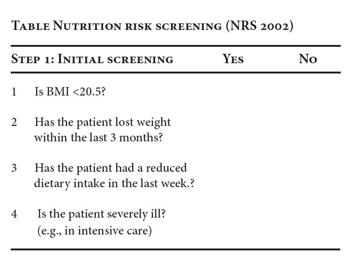This screenshot has width=351, height=256.
Task: Click the "Yes" column header
Action: 233,59
